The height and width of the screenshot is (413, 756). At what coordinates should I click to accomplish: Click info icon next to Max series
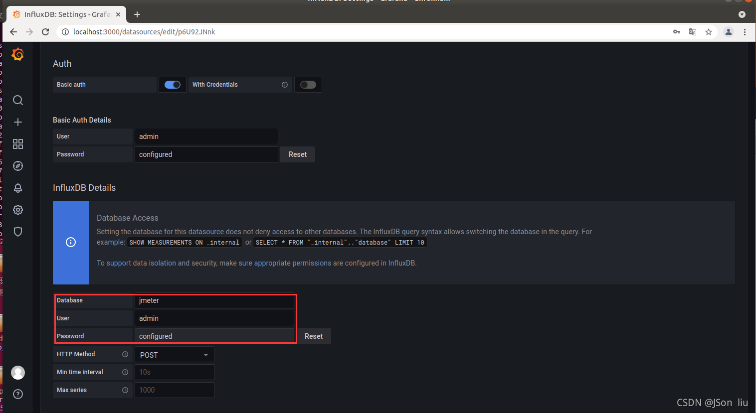coord(125,390)
